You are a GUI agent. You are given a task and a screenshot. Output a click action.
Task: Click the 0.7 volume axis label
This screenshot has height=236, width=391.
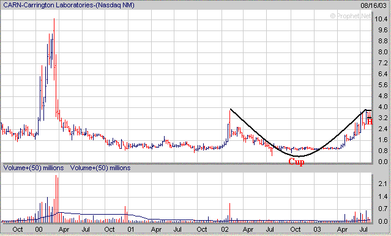[383, 209]
